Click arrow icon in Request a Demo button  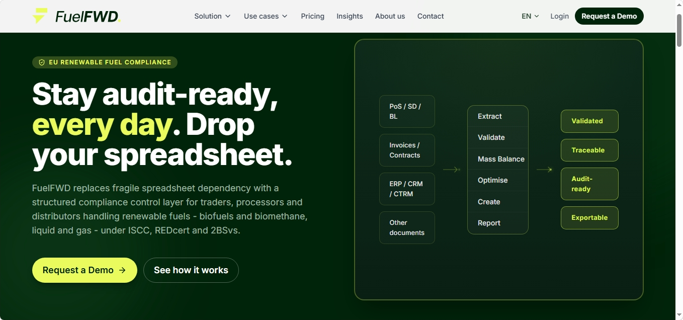click(122, 270)
